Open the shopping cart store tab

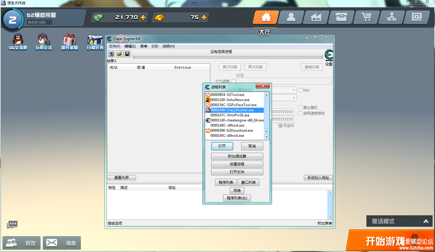click(367, 17)
